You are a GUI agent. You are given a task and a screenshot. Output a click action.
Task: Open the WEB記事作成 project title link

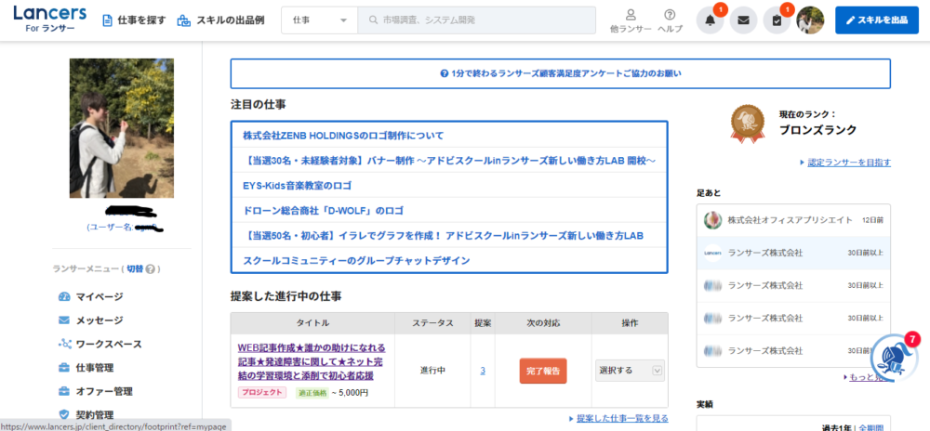(312, 361)
